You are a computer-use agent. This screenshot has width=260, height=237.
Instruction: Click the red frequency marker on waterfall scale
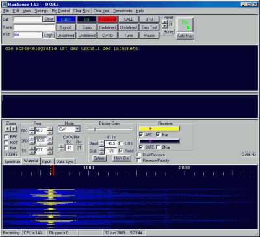[x=53, y=171]
